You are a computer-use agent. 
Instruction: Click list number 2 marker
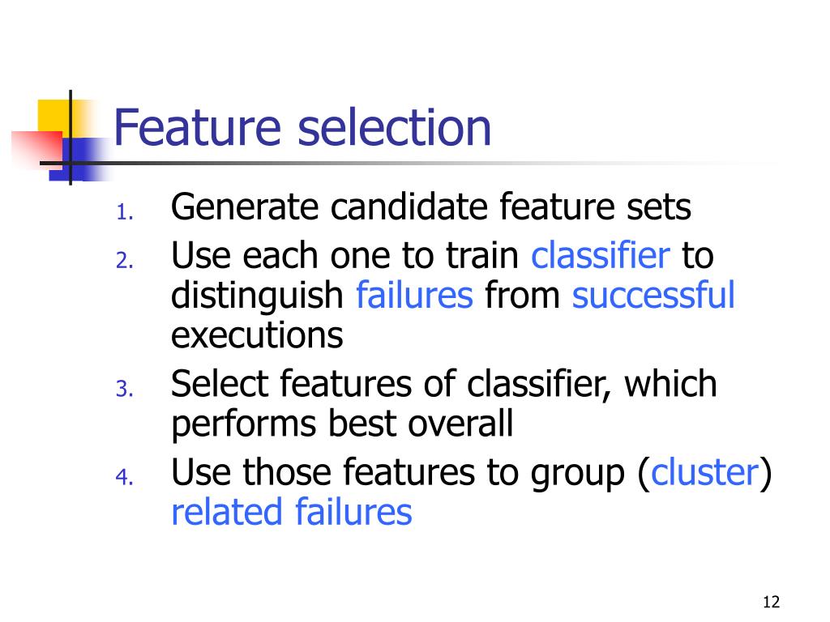(124, 261)
